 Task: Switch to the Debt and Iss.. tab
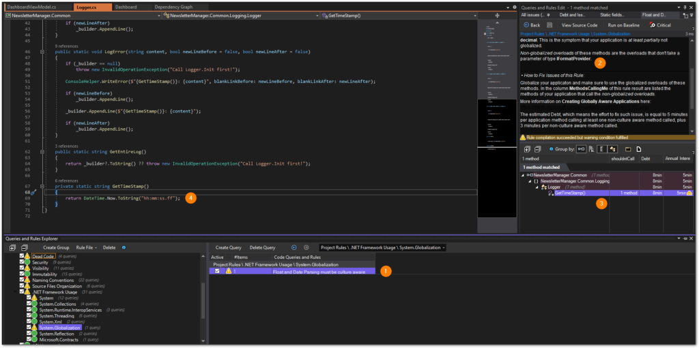click(573, 15)
